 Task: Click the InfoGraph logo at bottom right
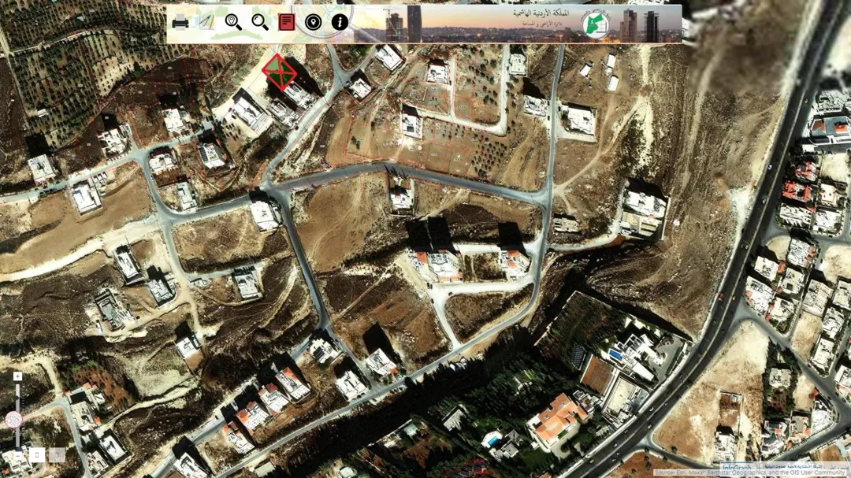click(x=737, y=467)
